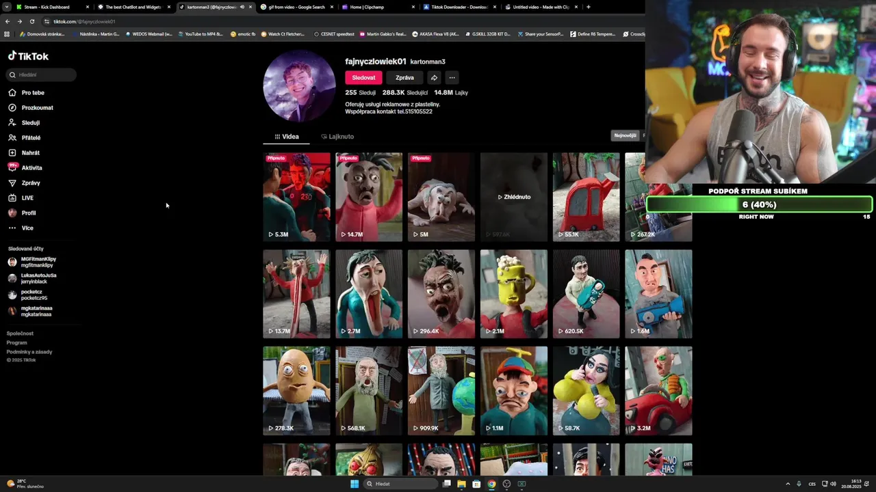Open Aktivita notifications
The height and width of the screenshot is (492, 876).
[x=26, y=168]
